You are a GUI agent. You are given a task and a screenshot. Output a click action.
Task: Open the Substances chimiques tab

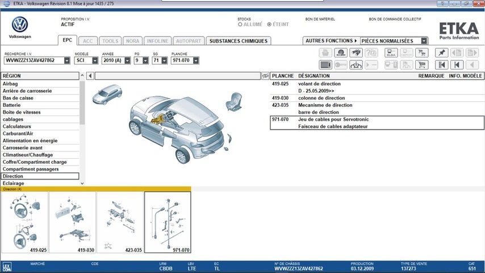coord(239,41)
